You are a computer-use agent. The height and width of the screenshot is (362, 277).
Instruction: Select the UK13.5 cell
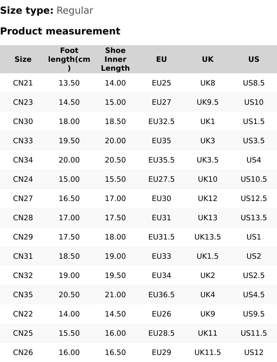208,237
